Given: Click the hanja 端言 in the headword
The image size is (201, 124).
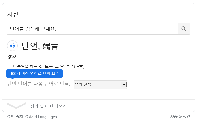Looking at the screenshot, I should [50, 46].
